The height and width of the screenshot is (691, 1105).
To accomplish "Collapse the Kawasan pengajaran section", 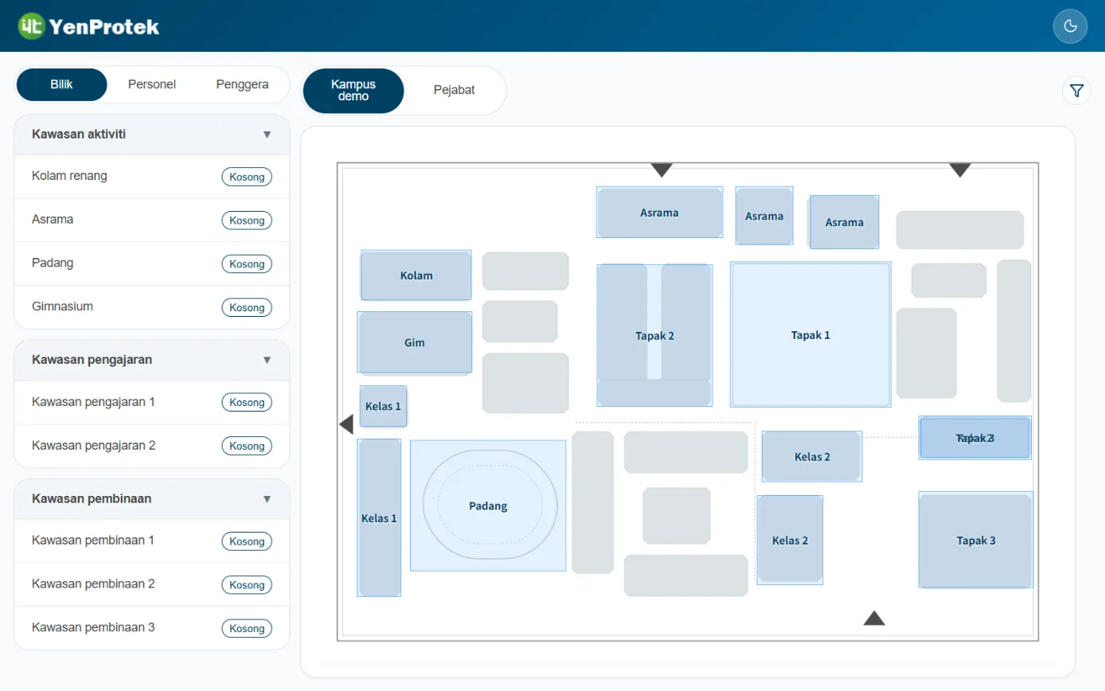I will [x=267, y=360].
